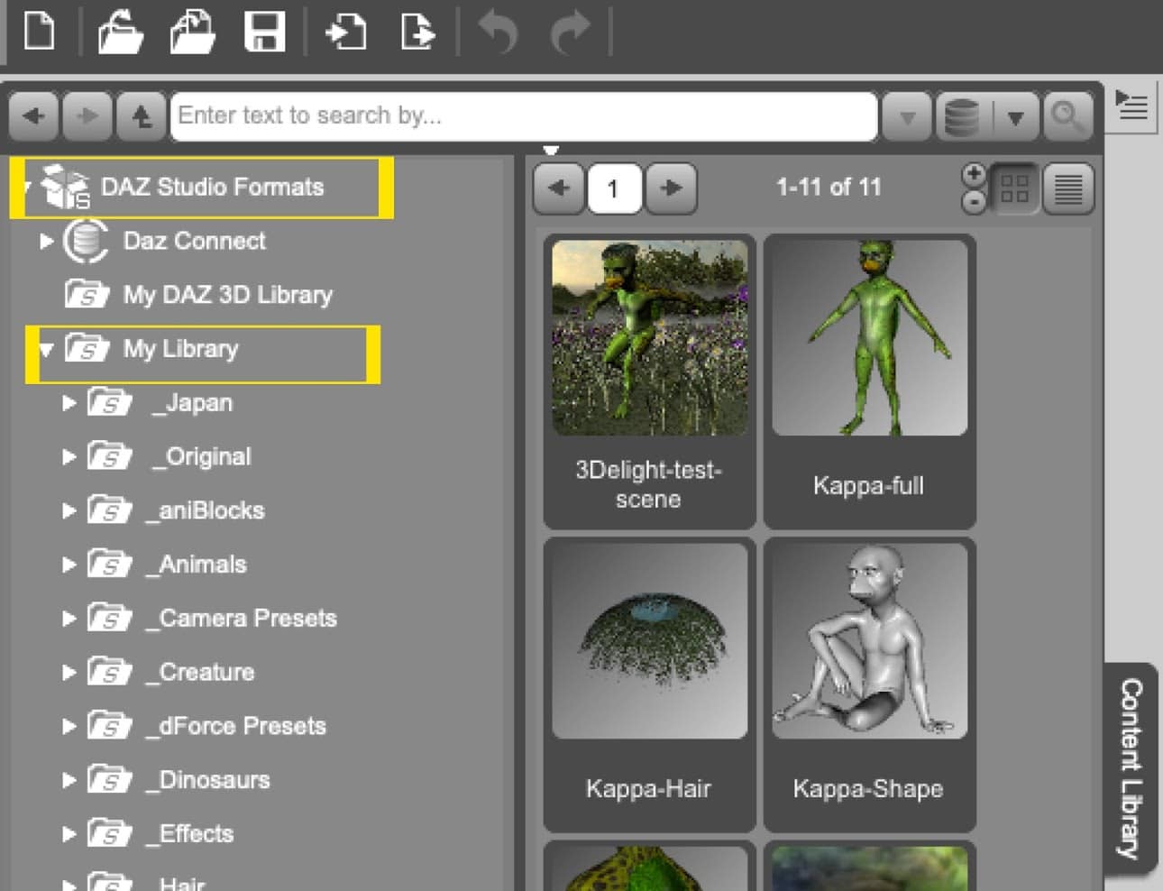1163x891 pixels.
Task: Open the panel options menu icon
Action: pos(1131,106)
